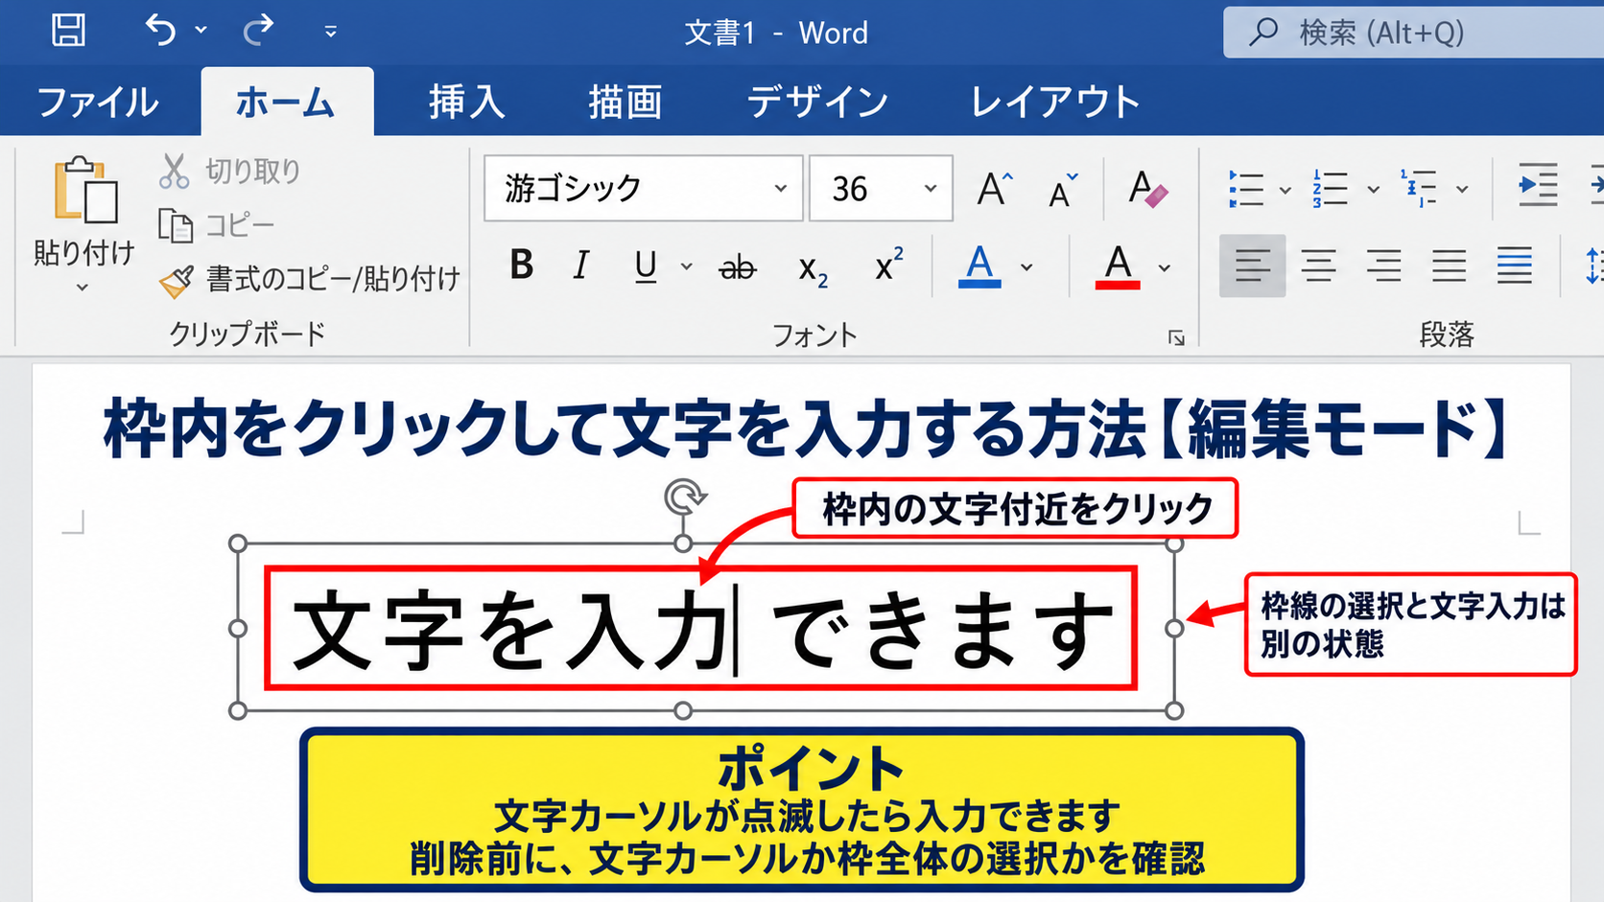Align text left
The image size is (1604, 902).
[x=1253, y=266]
